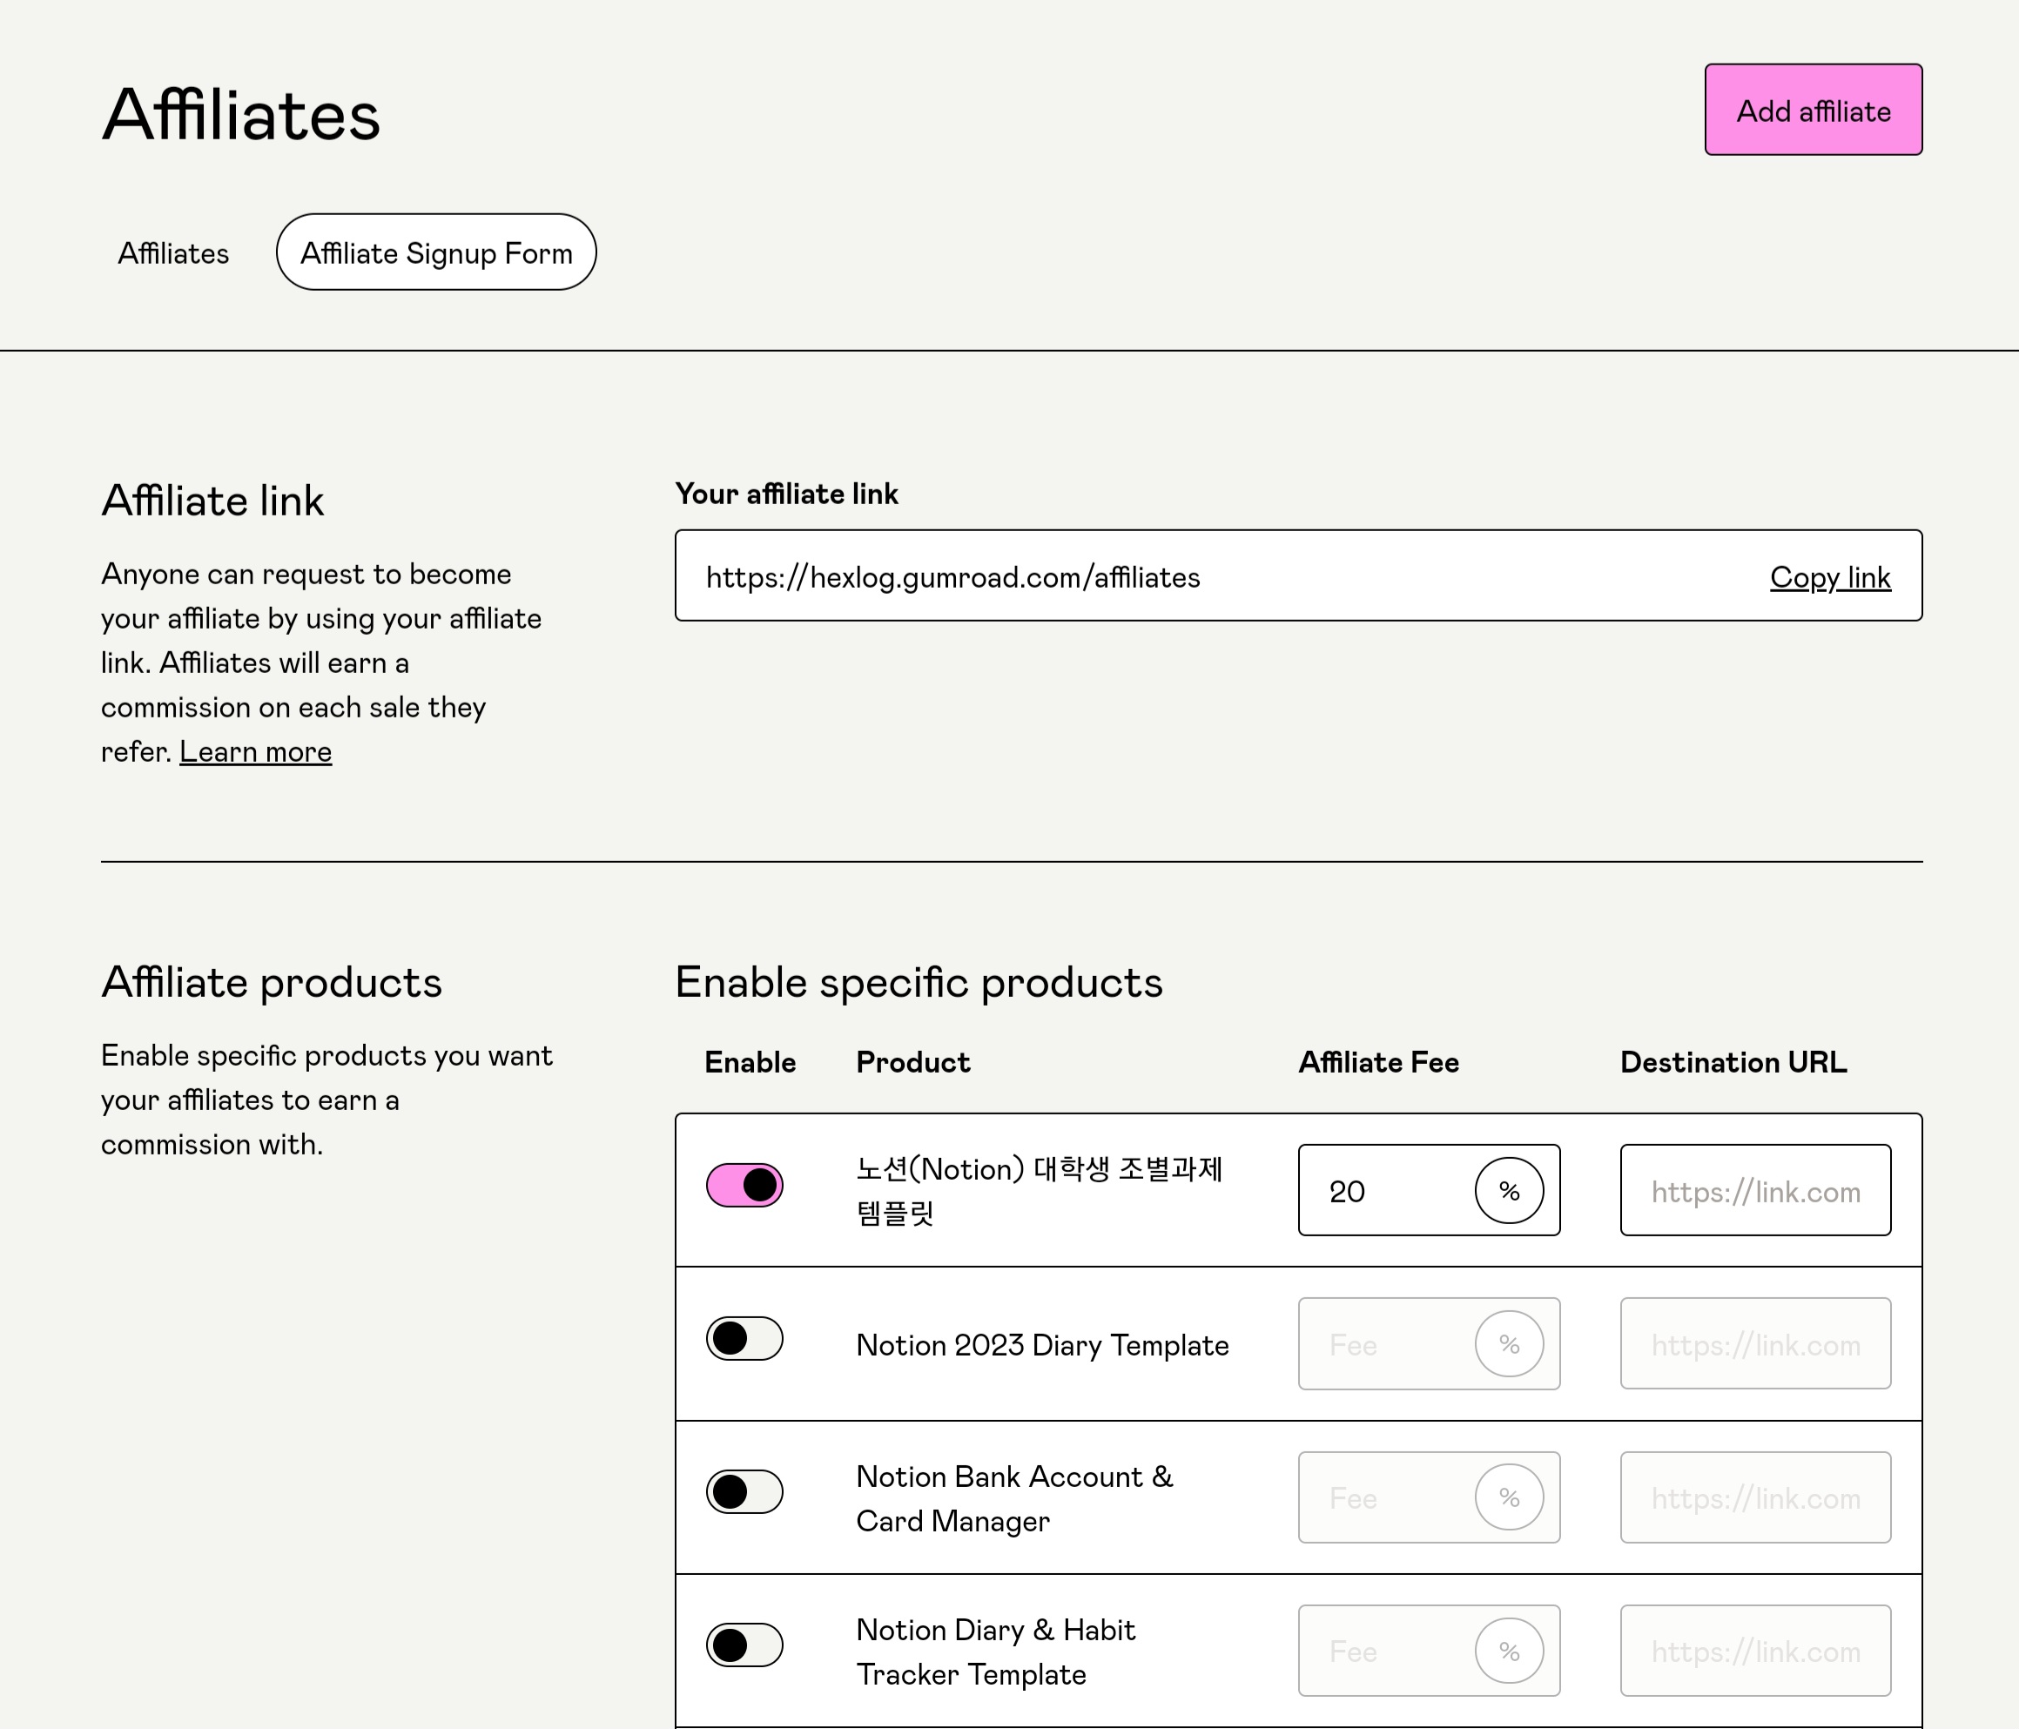
Task: Click percent icon in the 20 fee field
Action: (x=1509, y=1191)
